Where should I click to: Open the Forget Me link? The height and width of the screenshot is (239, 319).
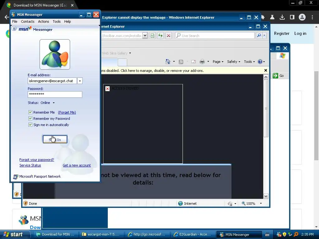pos(67,112)
